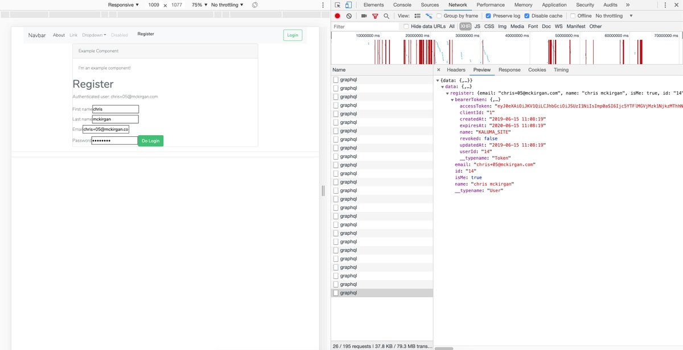Open the Performance tab

click(x=491, y=5)
